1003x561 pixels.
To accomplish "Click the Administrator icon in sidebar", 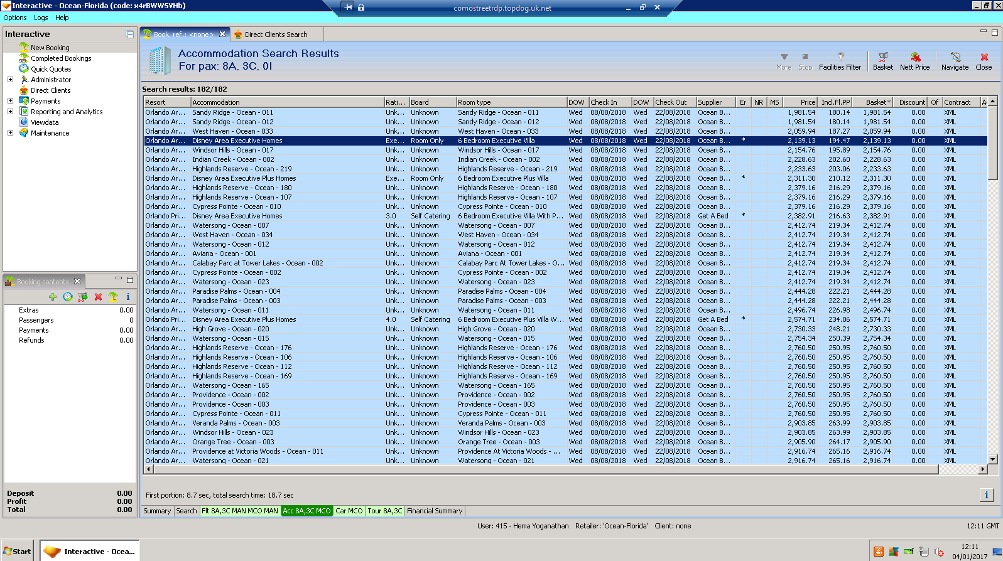I will point(24,79).
